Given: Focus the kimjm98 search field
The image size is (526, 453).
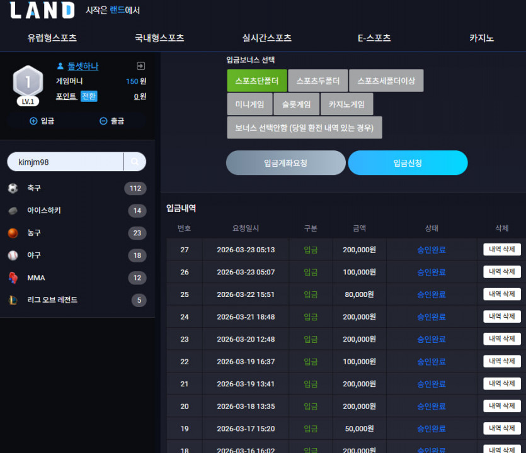Looking at the screenshot, I should pos(66,162).
